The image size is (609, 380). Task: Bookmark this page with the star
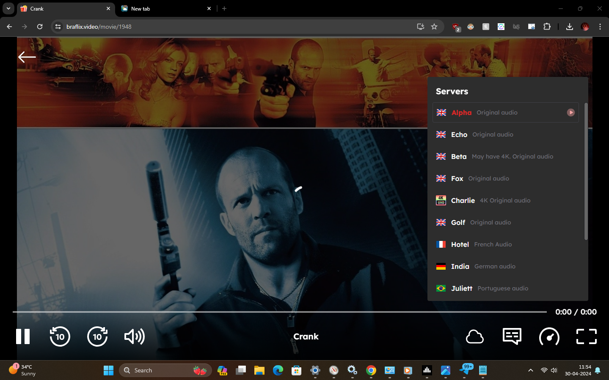(x=434, y=27)
